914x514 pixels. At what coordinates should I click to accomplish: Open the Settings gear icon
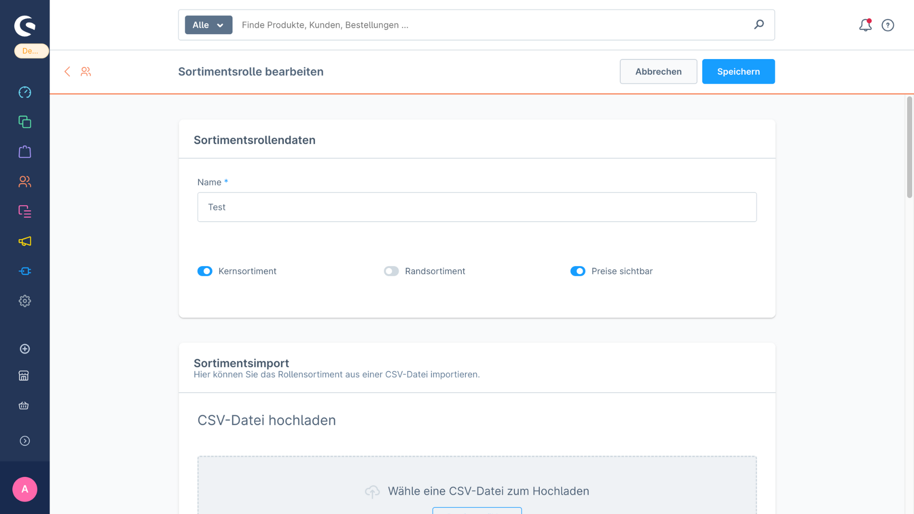point(25,301)
